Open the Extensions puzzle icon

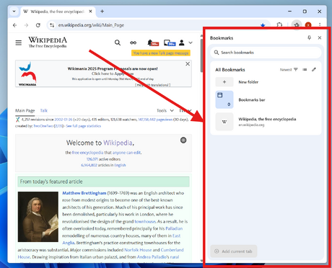point(279,25)
